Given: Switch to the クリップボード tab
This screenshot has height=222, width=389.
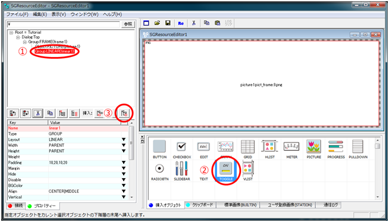Looking at the screenshot, I should (x=200, y=205).
